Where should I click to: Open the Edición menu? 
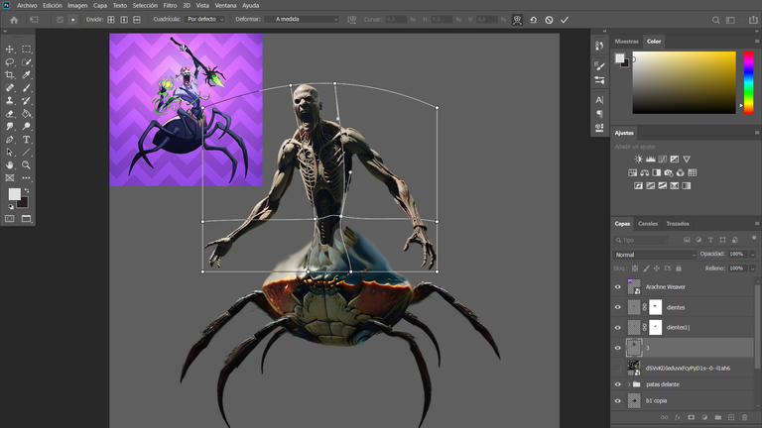(x=53, y=5)
